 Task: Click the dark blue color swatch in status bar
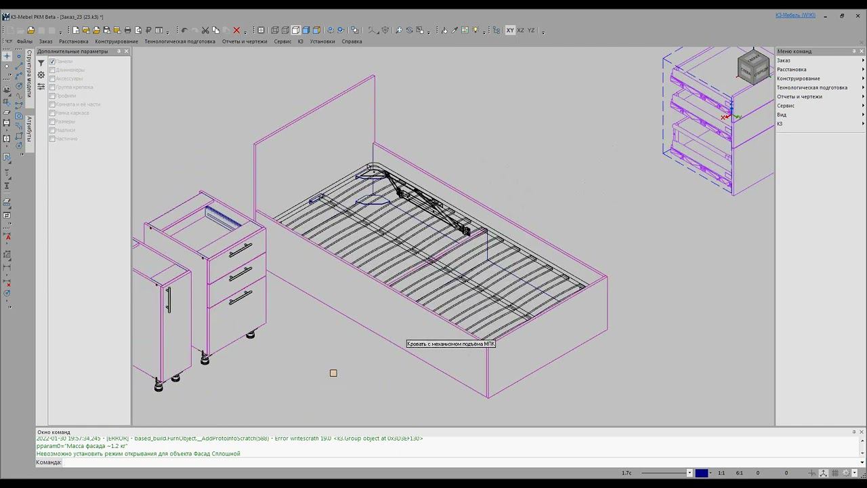pos(702,473)
